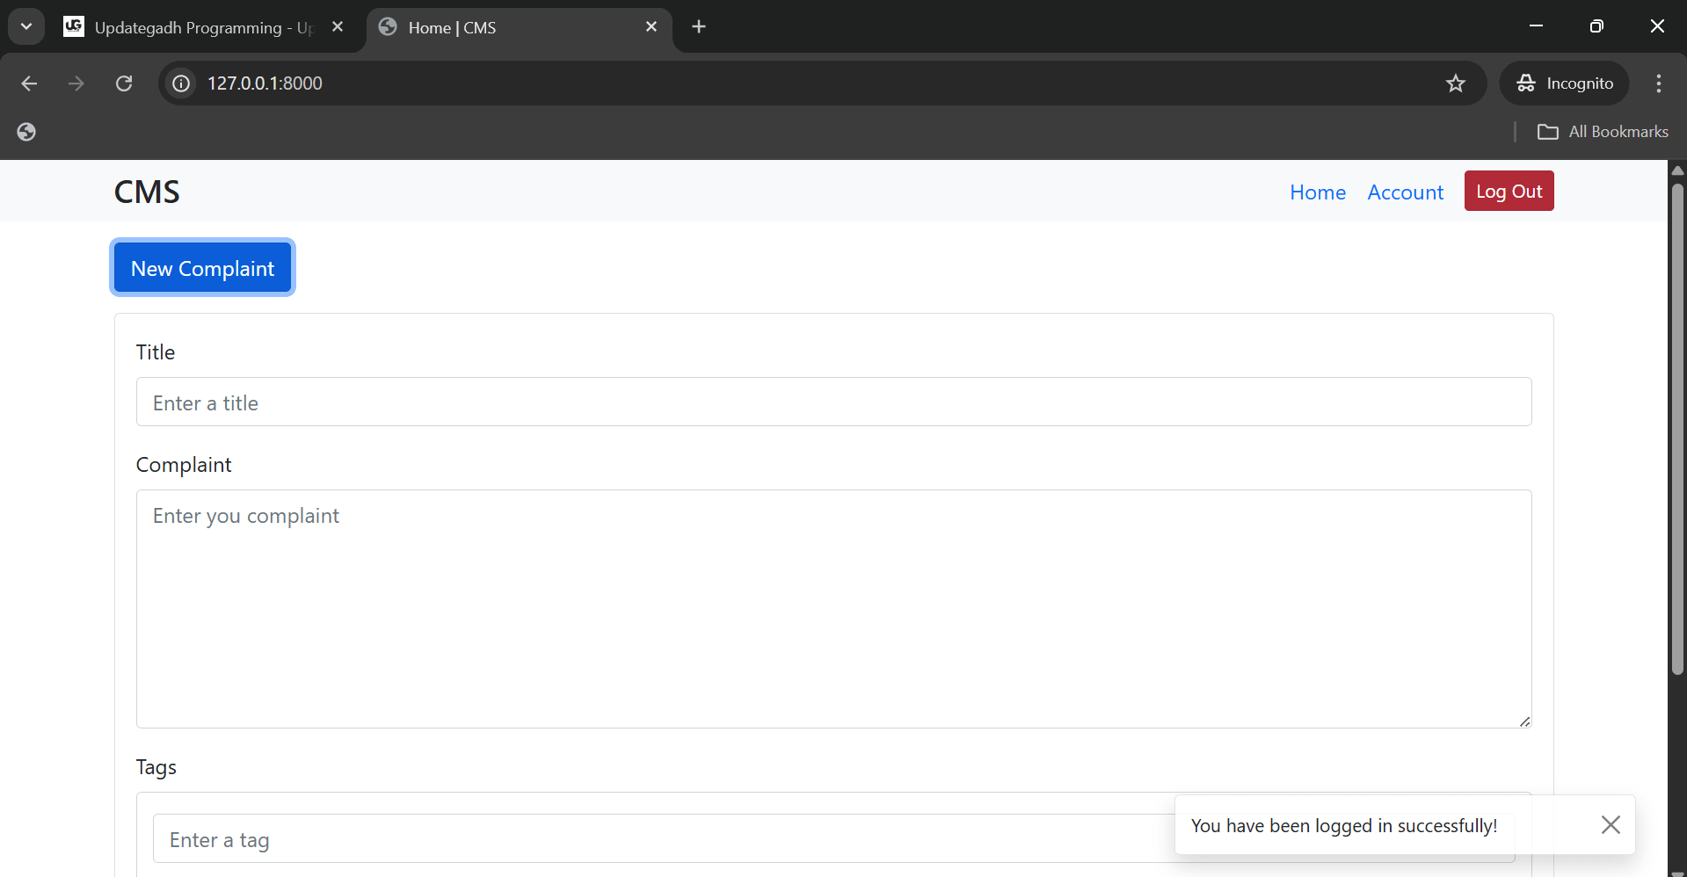
Task: Click the Updategadh Programming tab favicon
Action: 73,26
